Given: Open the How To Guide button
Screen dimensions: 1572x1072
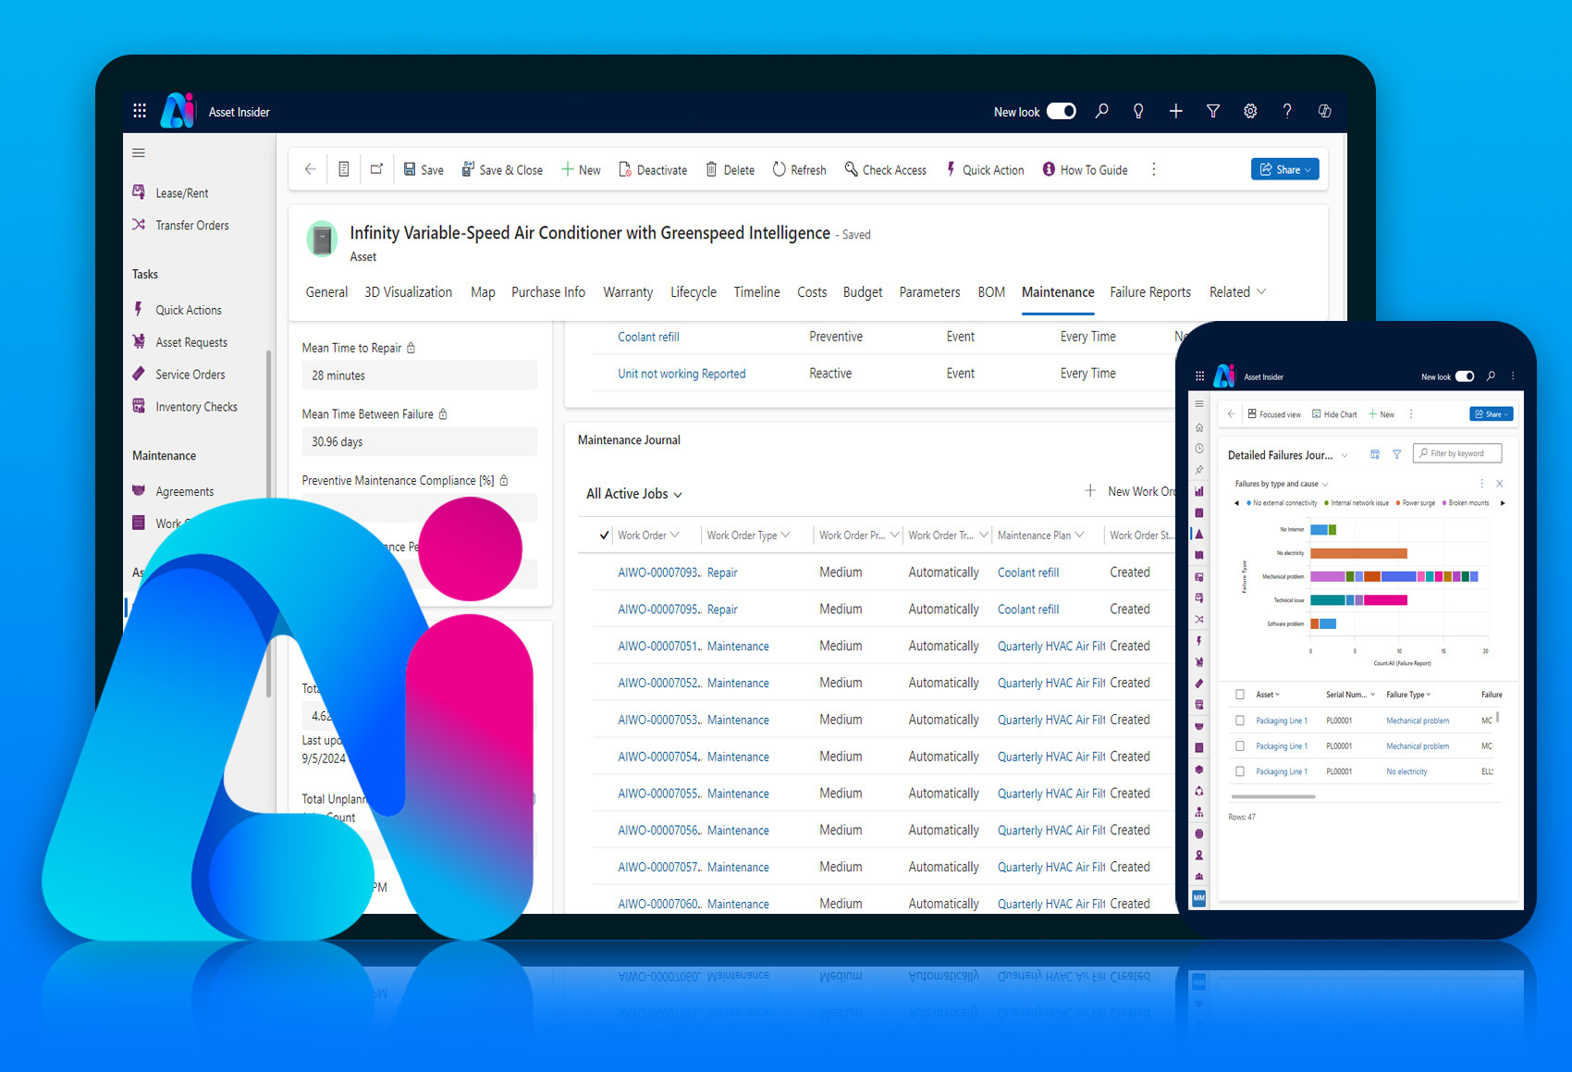Looking at the screenshot, I should point(1085,169).
